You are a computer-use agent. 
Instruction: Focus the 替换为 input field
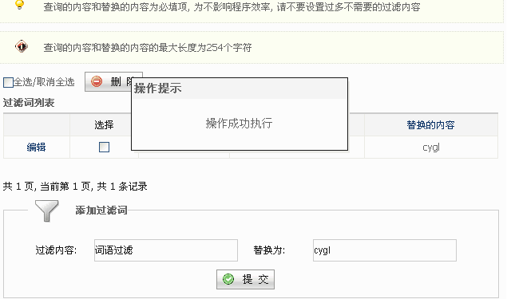click(x=385, y=250)
